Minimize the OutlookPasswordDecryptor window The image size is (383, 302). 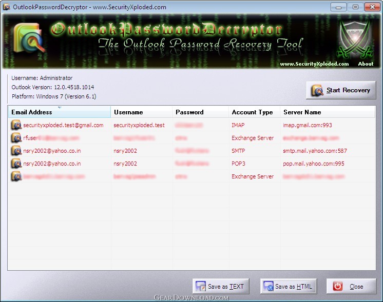[338, 7]
